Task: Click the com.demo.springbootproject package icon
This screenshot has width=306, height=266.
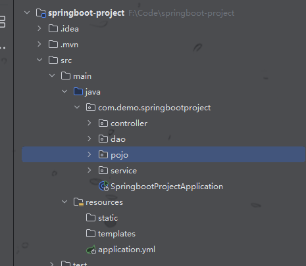Action: click(x=91, y=108)
